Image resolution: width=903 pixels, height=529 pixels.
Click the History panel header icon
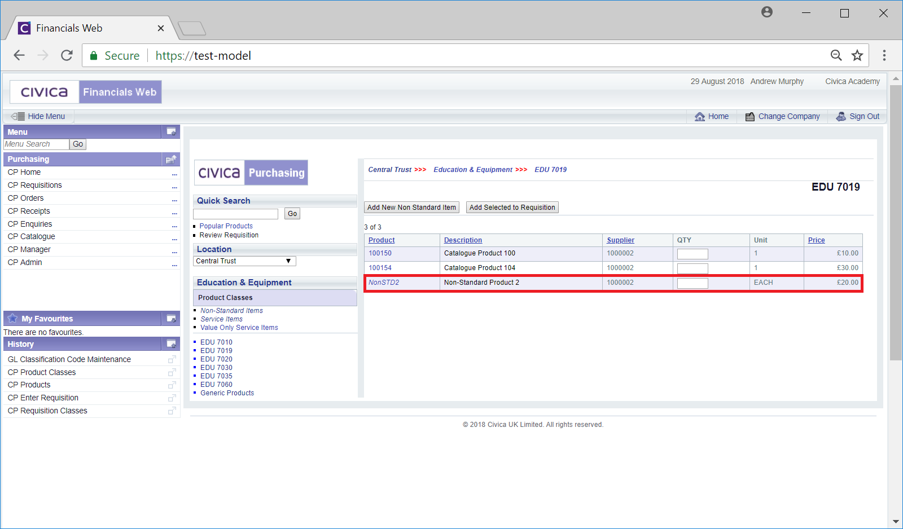click(171, 344)
